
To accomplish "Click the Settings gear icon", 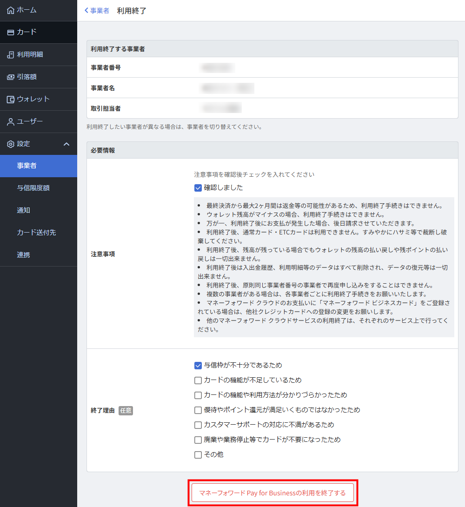I will [x=11, y=144].
